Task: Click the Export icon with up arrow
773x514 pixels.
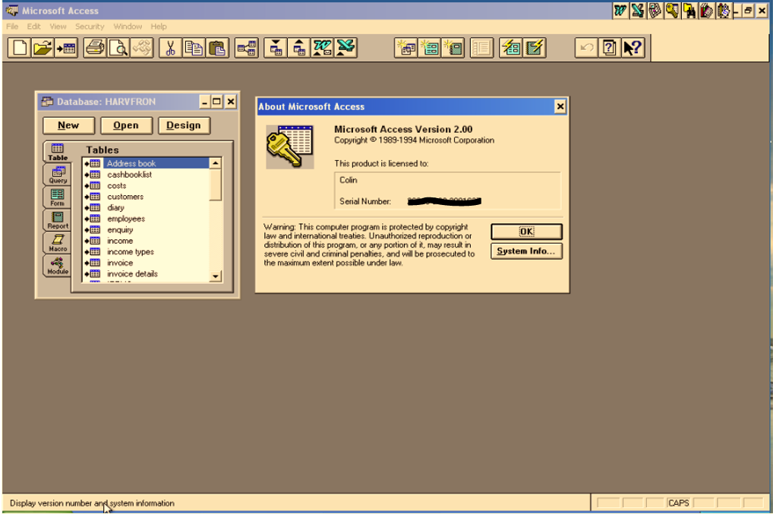Action: (298, 48)
